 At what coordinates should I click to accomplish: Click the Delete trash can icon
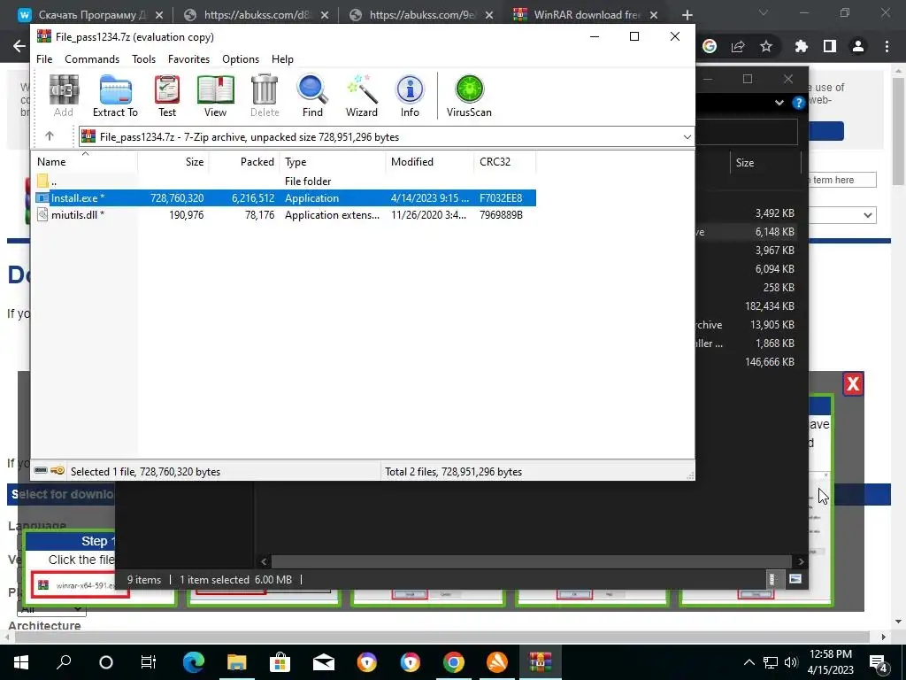pyautogui.click(x=265, y=96)
